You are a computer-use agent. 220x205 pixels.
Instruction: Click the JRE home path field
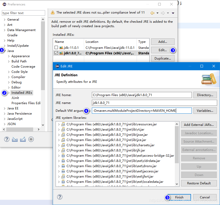click(x=142, y=95)
